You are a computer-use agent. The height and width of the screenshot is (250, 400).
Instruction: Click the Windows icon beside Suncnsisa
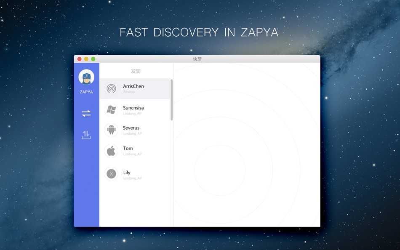pyautogui.click(x=111, y=110)
